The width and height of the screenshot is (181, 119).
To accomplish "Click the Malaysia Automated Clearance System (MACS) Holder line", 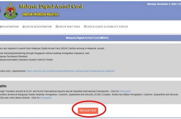I will pos(26,60).
